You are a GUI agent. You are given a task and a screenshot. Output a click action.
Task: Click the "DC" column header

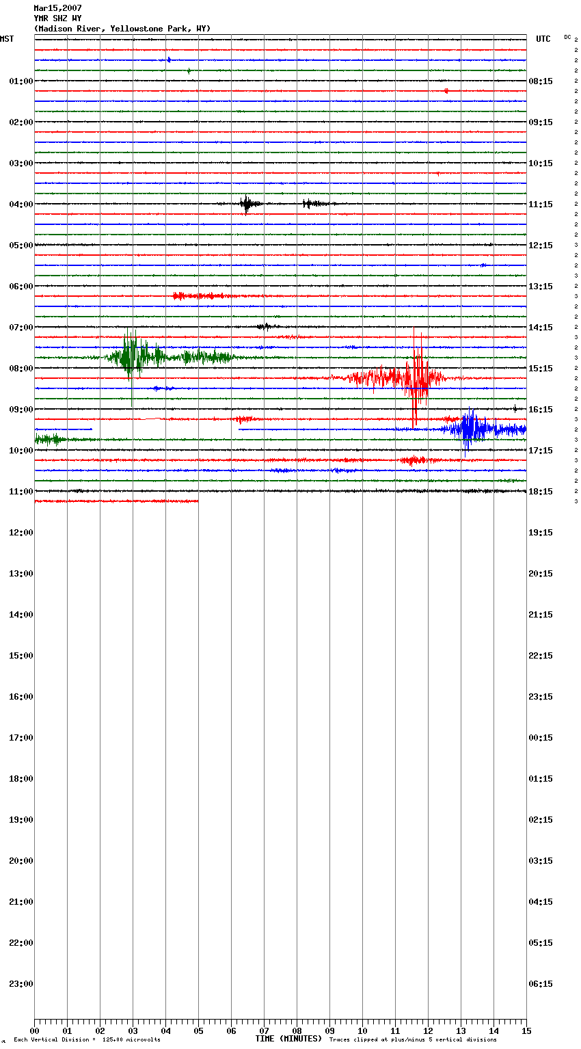[x=567, y=37]
